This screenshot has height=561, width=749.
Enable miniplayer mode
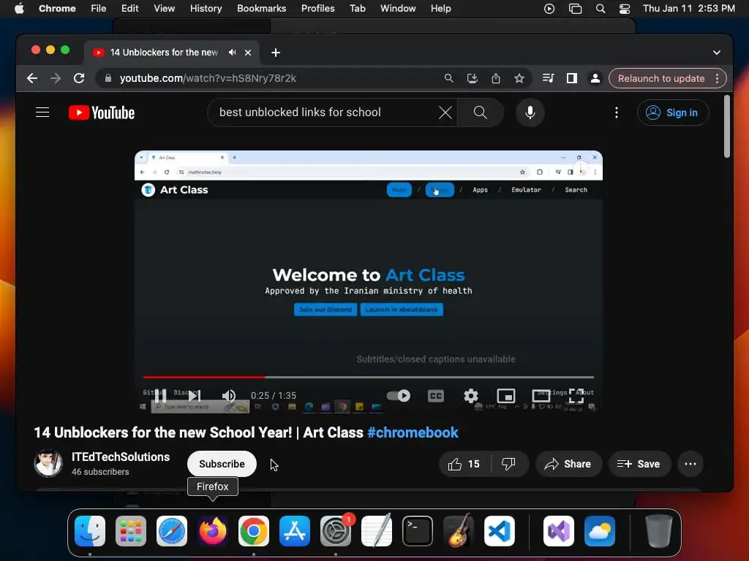click(506, 395)
